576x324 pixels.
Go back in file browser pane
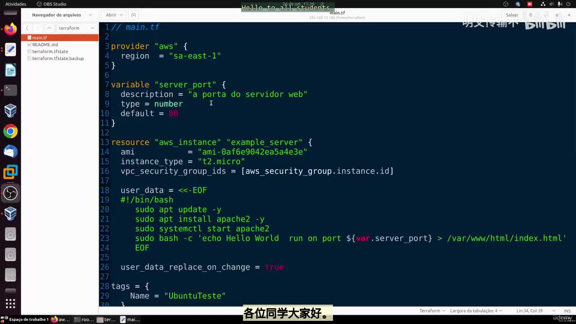[27, 28]
